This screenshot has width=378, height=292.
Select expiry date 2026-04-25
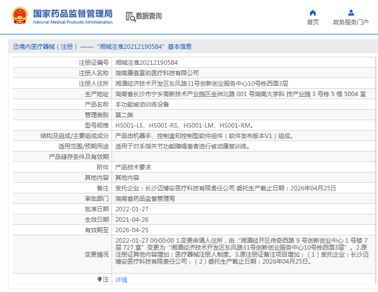(131, 230)
